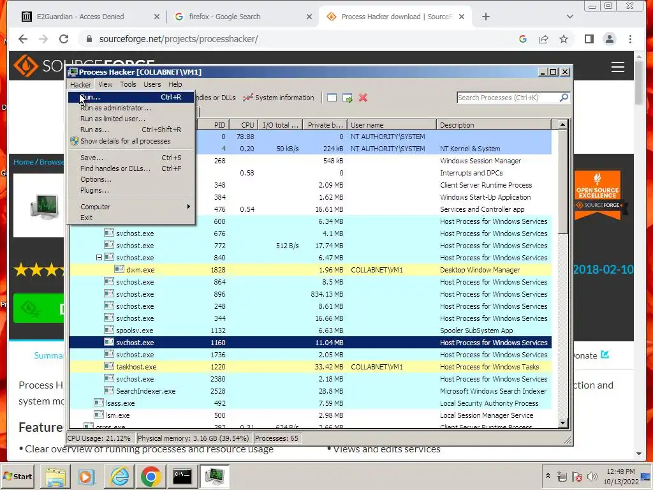Open Chrome side panel icon

[589, 39]
